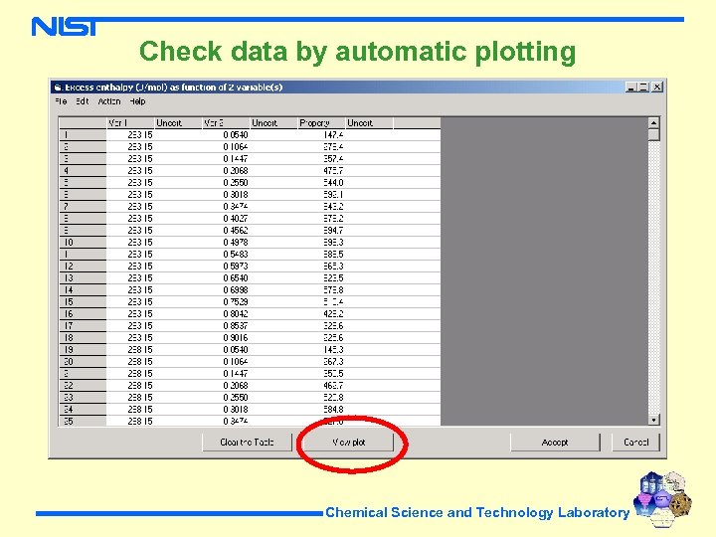
Task: Click the 584.8 property cell
Action: point(321,409)
